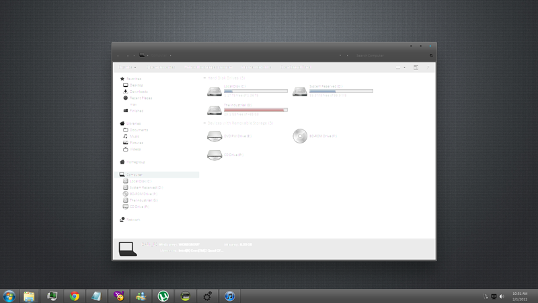Open help icon in toolbar
Image resolution: width=538 pixels, height=303 pixels.
(428, 67)
